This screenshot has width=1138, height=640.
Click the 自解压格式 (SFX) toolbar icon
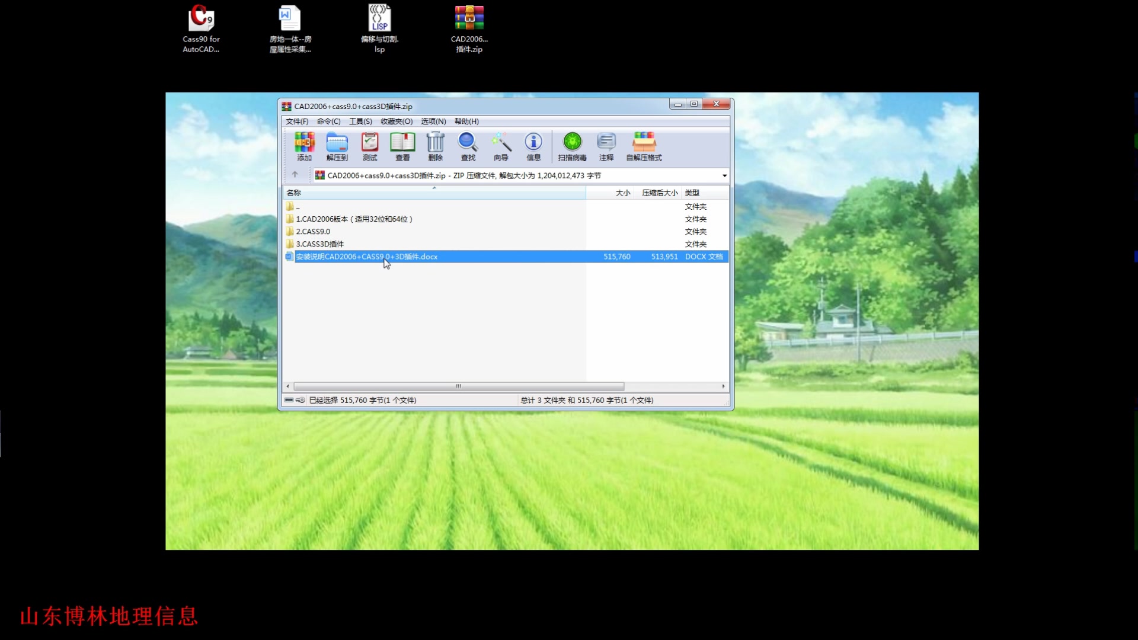click(x=644, y=146)
